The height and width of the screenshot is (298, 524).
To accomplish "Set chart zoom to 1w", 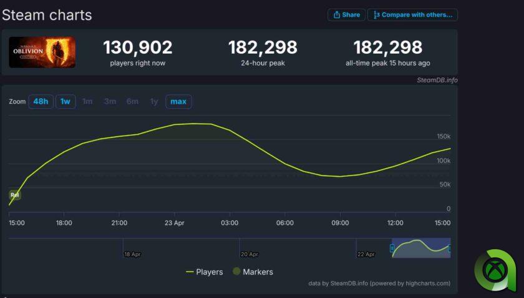I will click(65, 101).
